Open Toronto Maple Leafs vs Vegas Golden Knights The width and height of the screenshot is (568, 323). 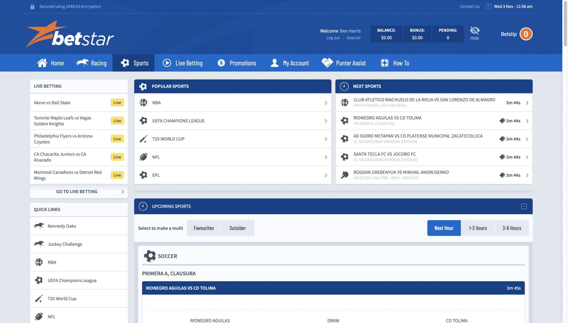[79, 121]
